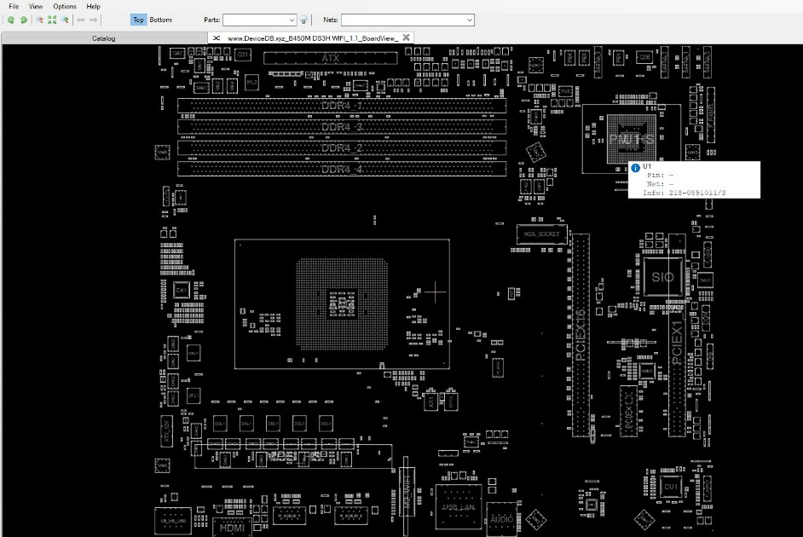Screen dimensions: 803x537
Task: Open the View menu
Action: (36, 6)
